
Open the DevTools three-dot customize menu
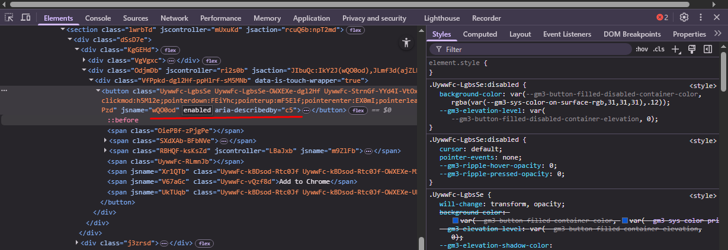(x=701, y=17)
